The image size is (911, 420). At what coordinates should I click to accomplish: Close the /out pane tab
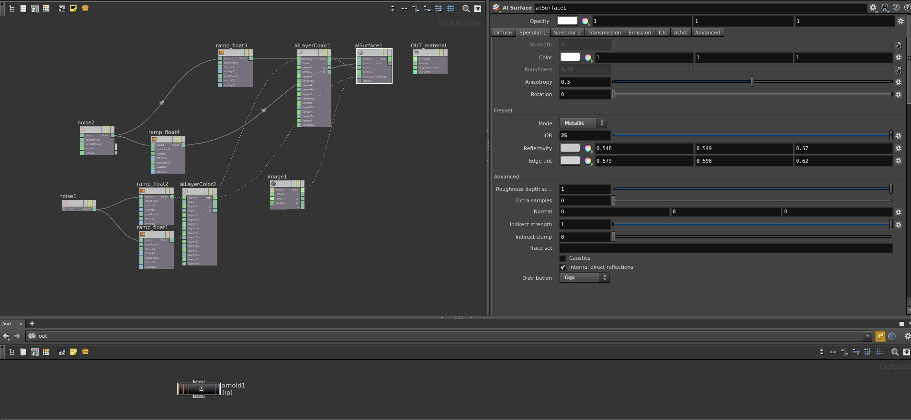(x=21, y=324)
